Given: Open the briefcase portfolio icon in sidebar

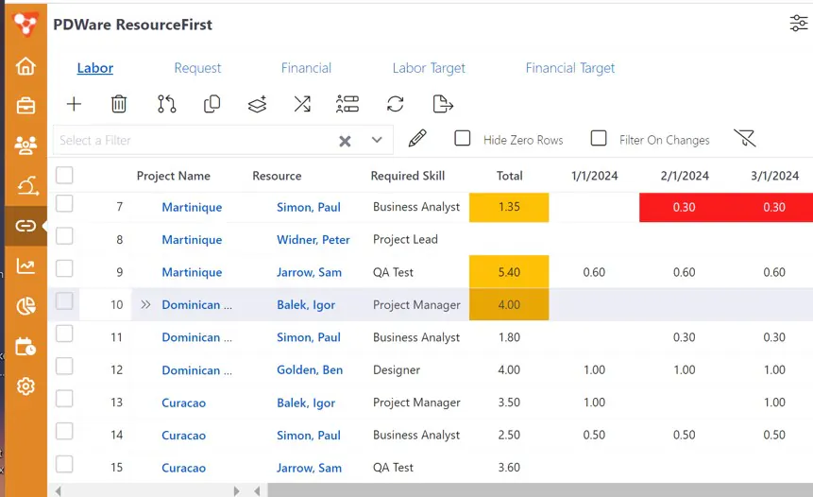Looking at the screenshot, I should (x=25, y=105).
